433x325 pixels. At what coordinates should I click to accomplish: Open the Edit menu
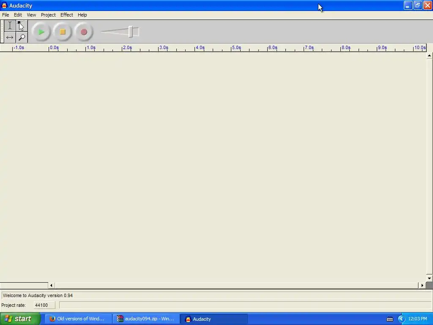pos(18,15)
